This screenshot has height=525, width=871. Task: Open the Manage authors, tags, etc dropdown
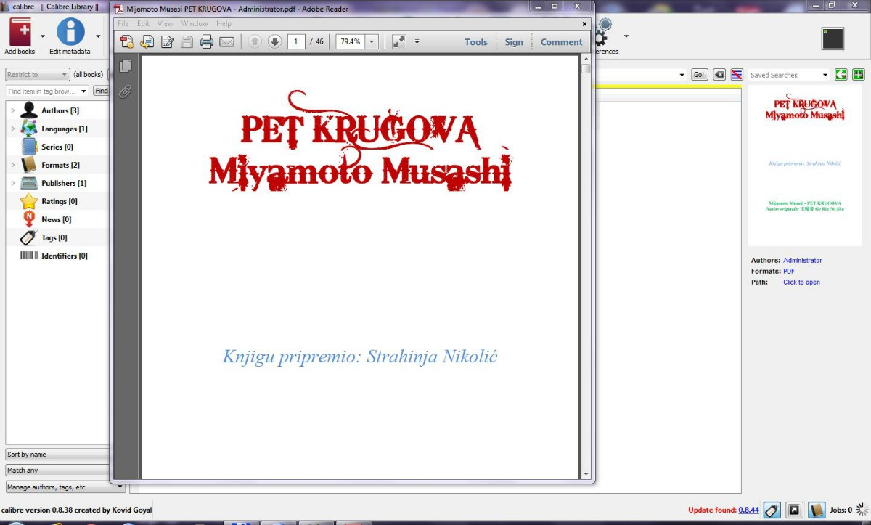[65, 487]
